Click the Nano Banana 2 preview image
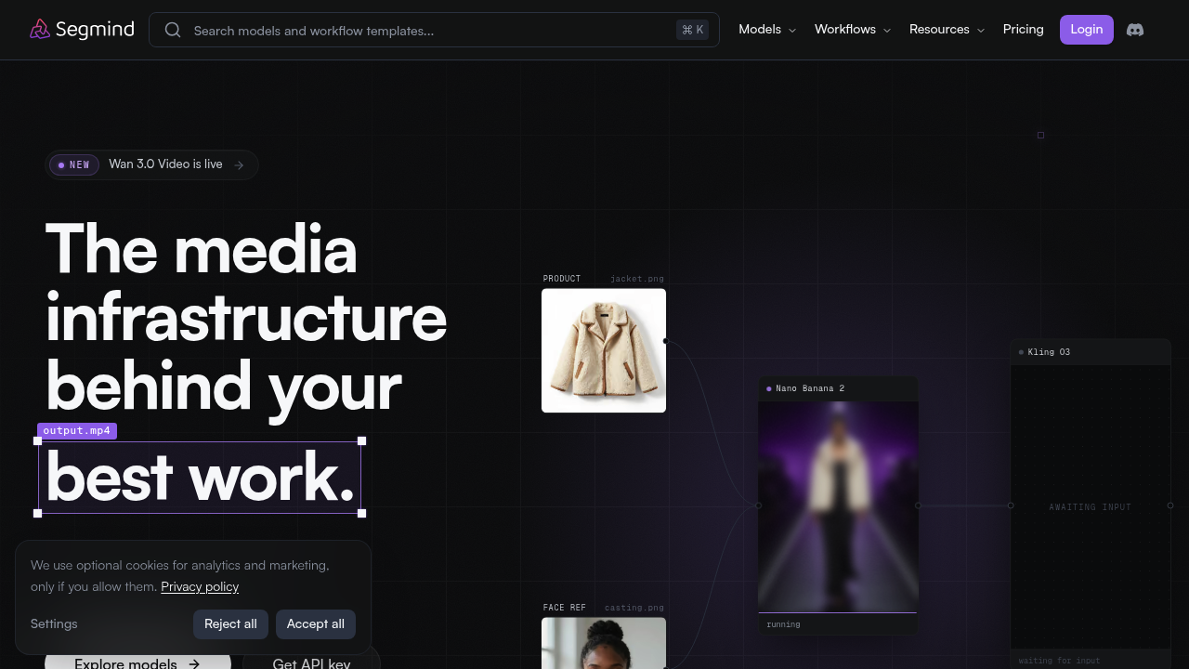 point(838,506)
